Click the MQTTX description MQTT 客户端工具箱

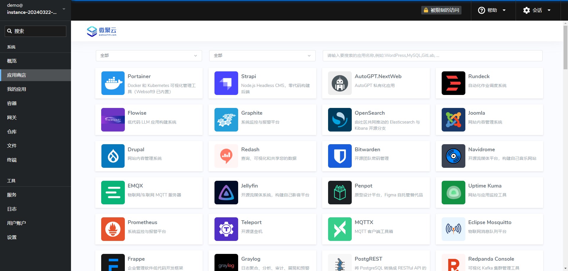point(374,231)
